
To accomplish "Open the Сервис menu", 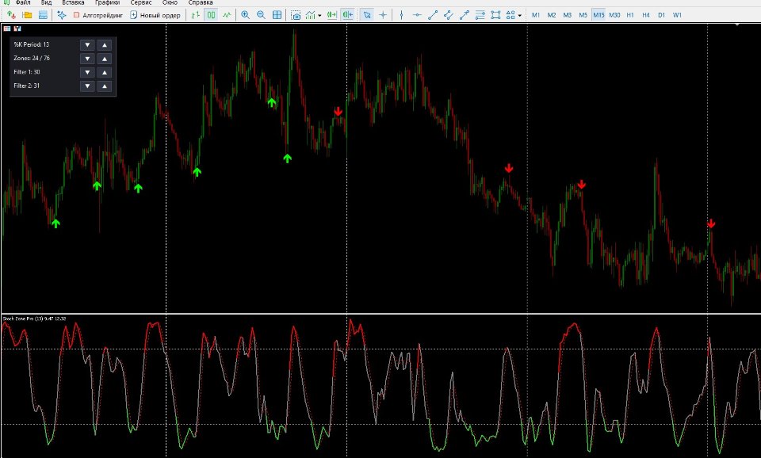I will pyautogui.click(x=141, y=2).
